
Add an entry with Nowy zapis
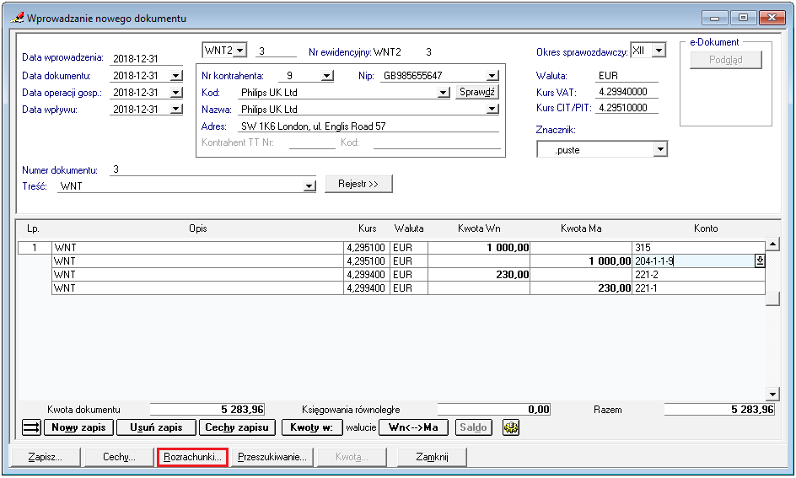78,427
